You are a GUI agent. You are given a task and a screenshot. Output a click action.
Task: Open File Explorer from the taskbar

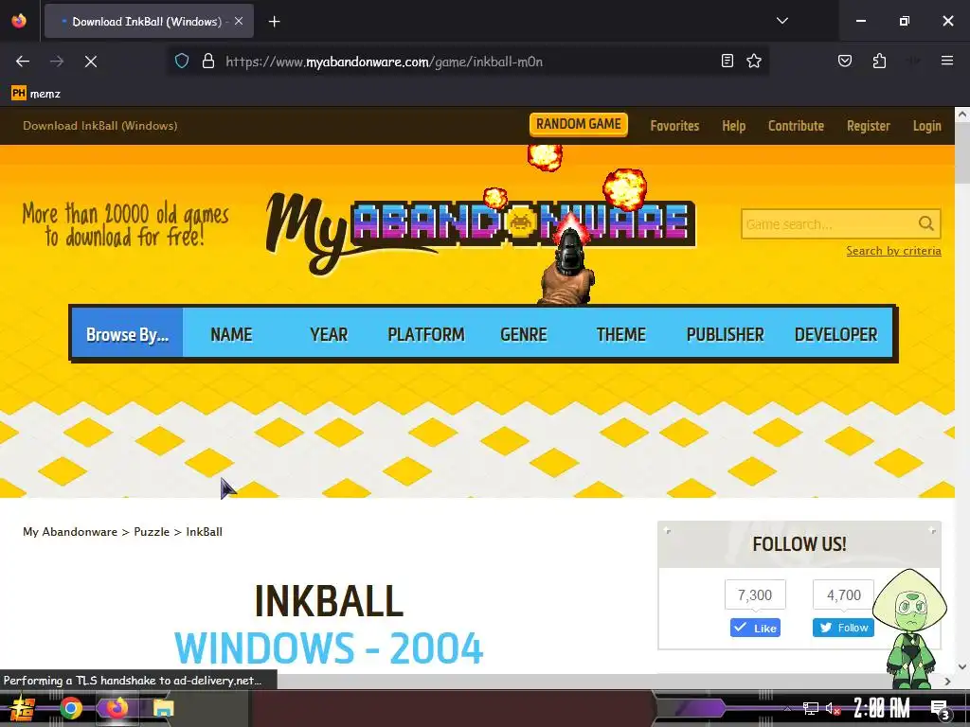(x=163, y=708)
